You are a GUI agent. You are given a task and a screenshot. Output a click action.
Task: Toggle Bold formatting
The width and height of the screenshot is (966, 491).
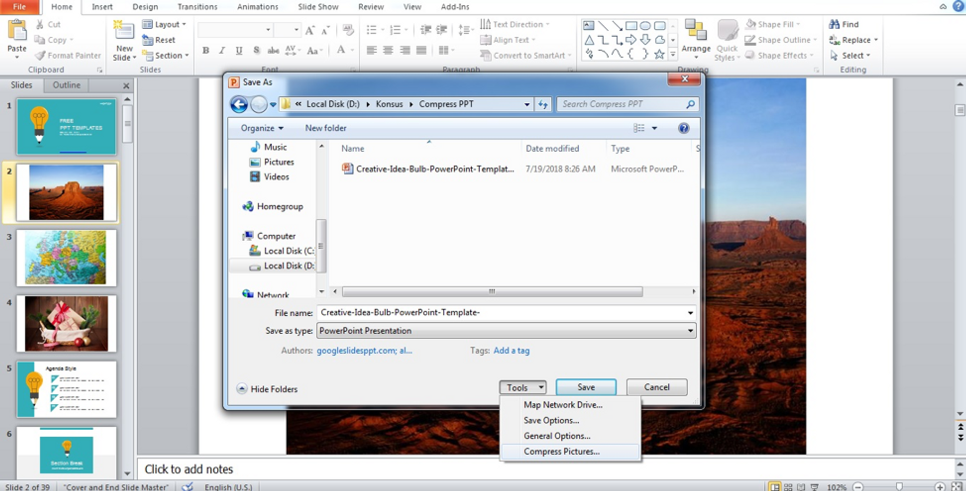(206, 50)
